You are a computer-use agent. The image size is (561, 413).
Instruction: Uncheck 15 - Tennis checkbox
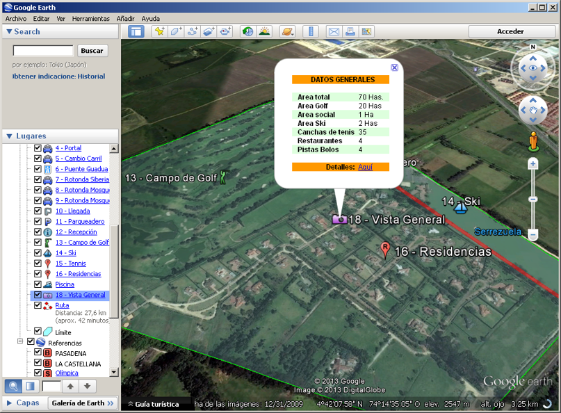tap(38, 263)
